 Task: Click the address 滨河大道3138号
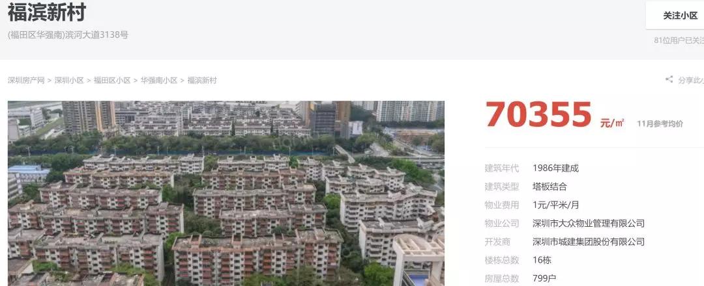[97, 35]
